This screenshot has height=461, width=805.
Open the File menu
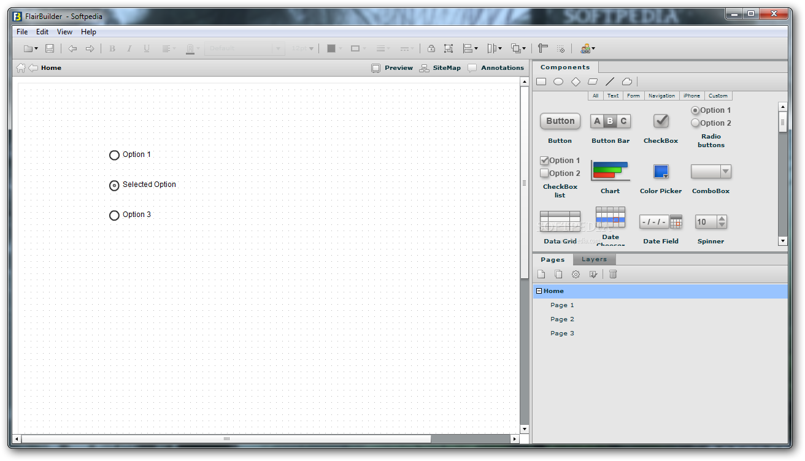click(22, 32)
